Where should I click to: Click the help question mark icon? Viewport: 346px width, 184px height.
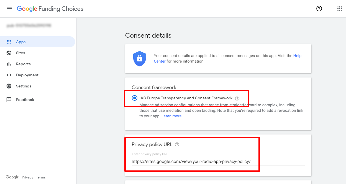[319, 9]
